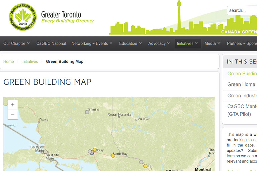Expand the Initiatives dropdown arrow

coord(196,43)
